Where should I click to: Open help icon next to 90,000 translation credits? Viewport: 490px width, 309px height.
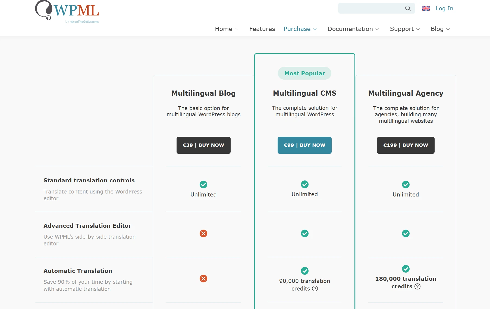pos(315,289)
